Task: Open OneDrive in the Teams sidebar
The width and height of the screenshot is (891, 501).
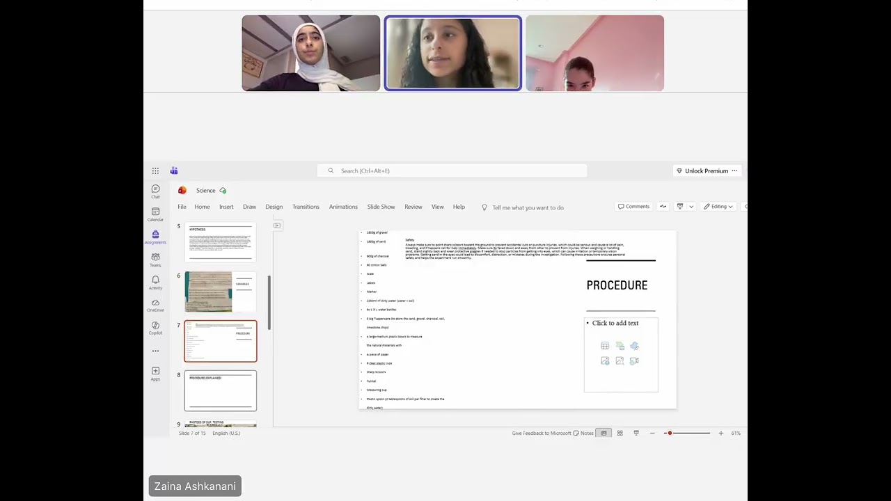Action: (x=155, y=305)
